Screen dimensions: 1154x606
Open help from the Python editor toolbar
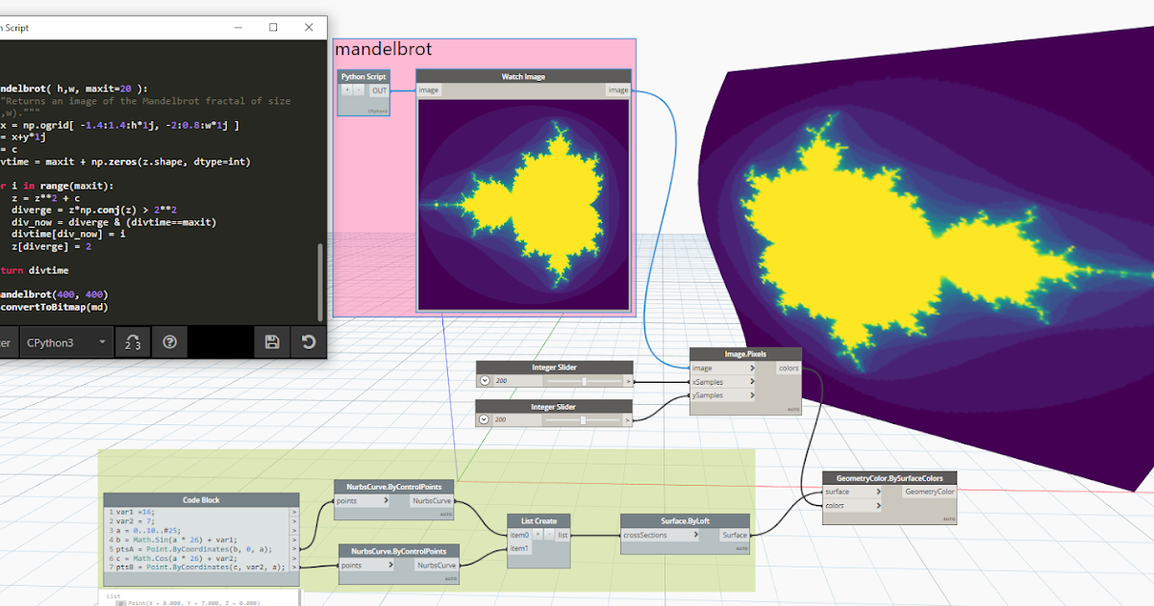click(x=170, y=342)
